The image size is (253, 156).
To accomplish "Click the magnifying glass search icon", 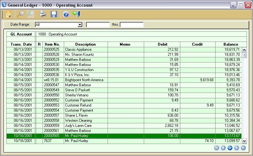I will pos(21,14).
